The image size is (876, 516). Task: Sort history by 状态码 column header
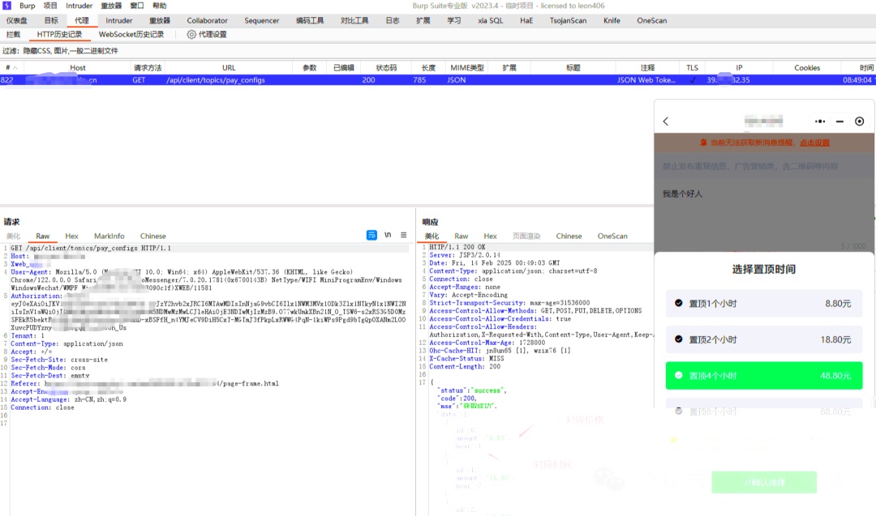tap(386, 68)
